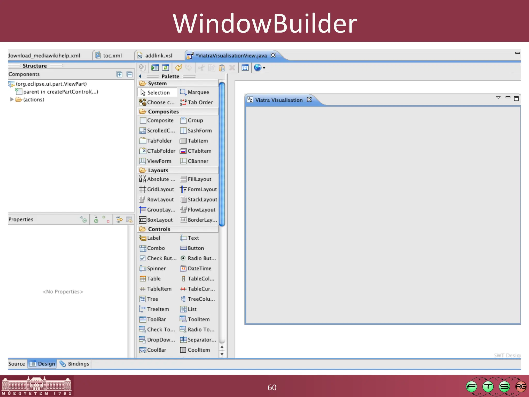Close the ViatraVisualisationView.java tab
This screenshot has width=529, height=397.
coord(273,55)
